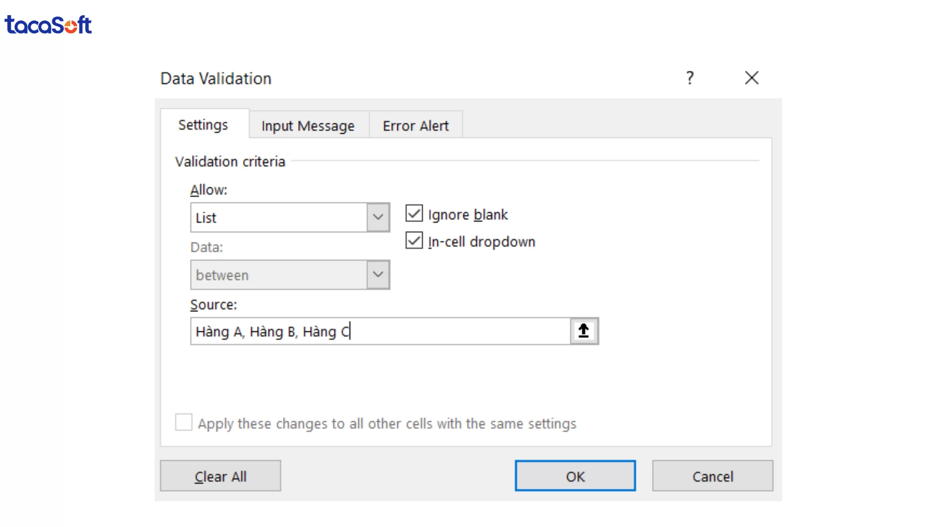This screenshot has height=527, width=937.
Task: Open the Data criteria dropdown arrow
Action: [378, 275]
